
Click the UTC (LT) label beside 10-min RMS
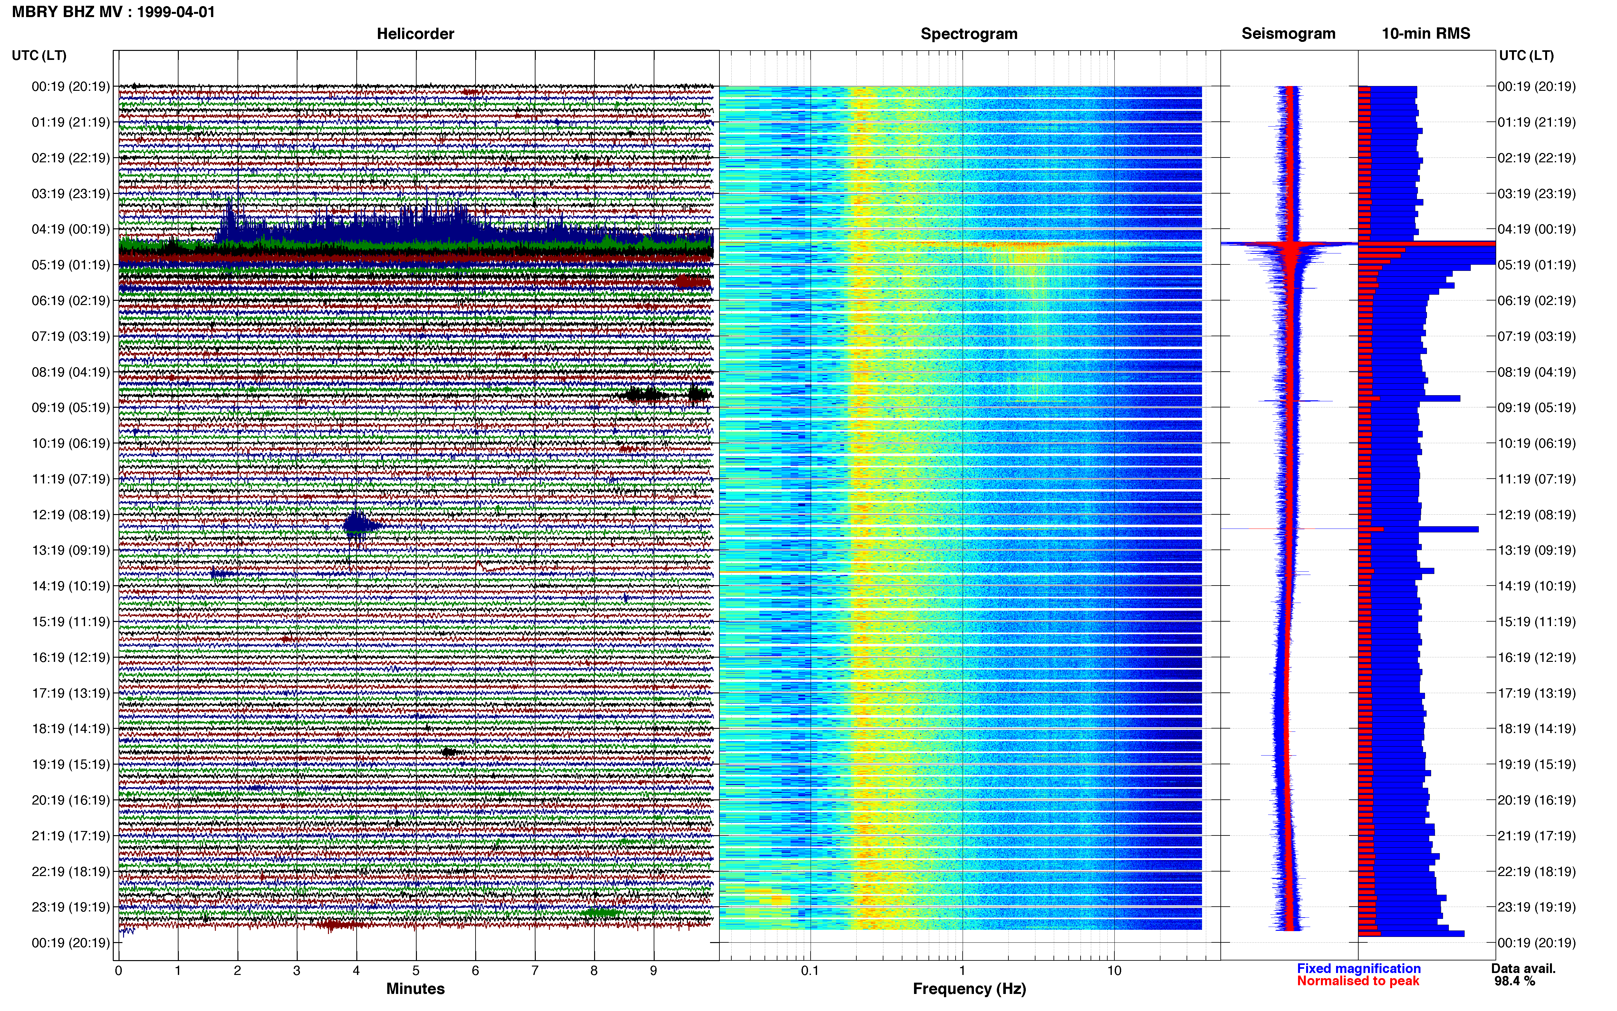1526,55
